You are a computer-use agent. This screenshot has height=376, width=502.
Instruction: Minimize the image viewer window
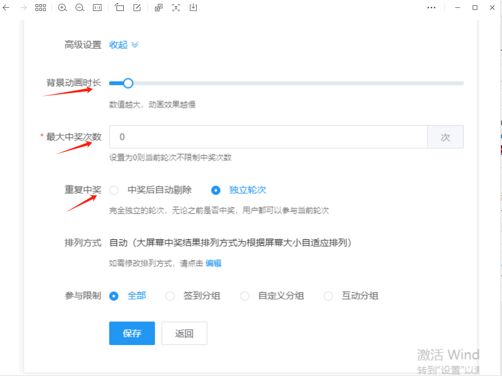point(458,8)
